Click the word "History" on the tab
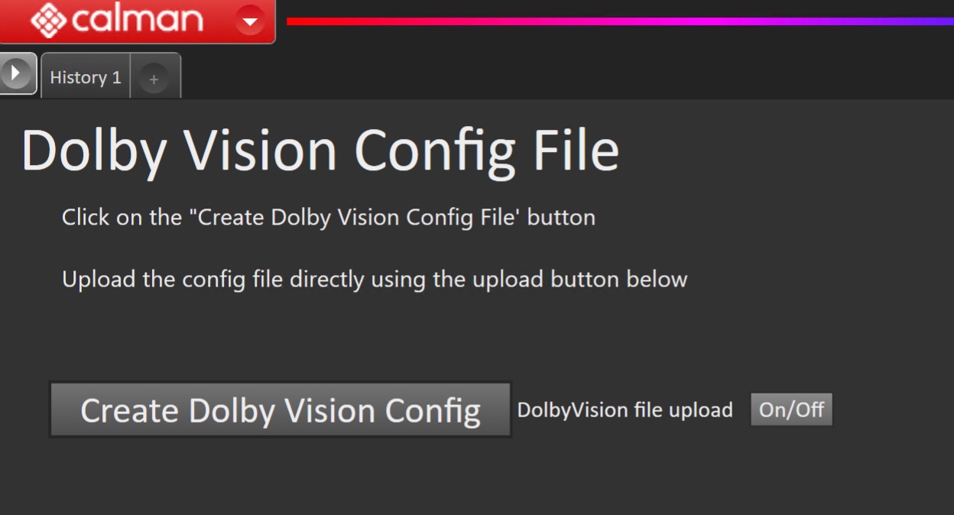Viewport: 954px width, 515px height. point(78,77)
